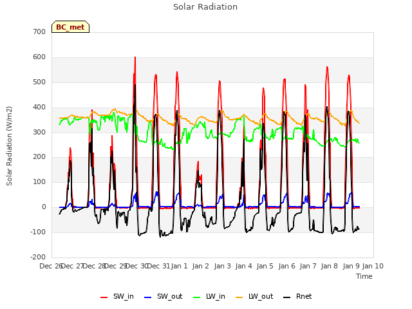Click the 100 y-axis tick label

(x=39, y=182)
